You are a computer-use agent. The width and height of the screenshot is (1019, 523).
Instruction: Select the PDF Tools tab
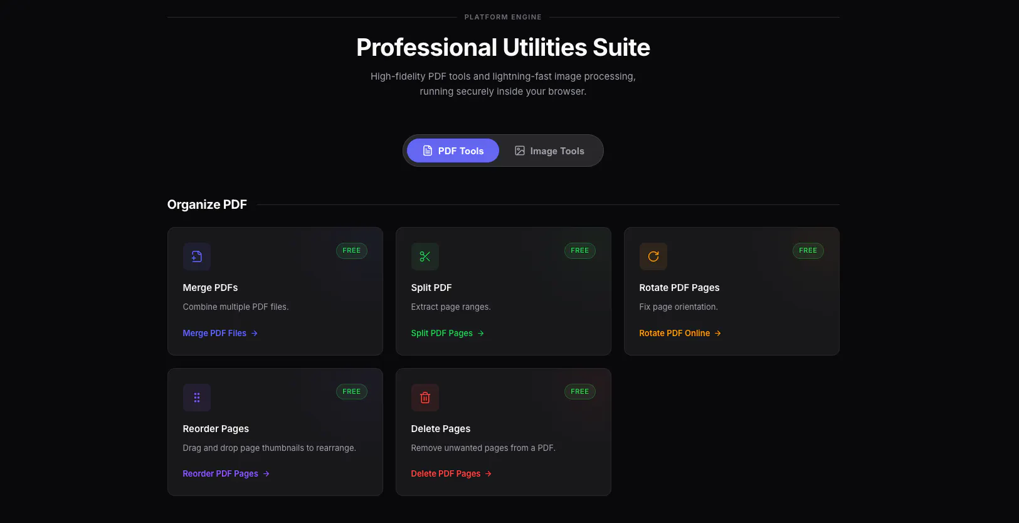coord(453,151)
